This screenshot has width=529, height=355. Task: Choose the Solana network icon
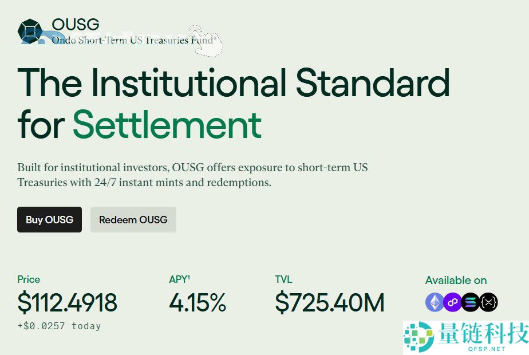(471, 302)
